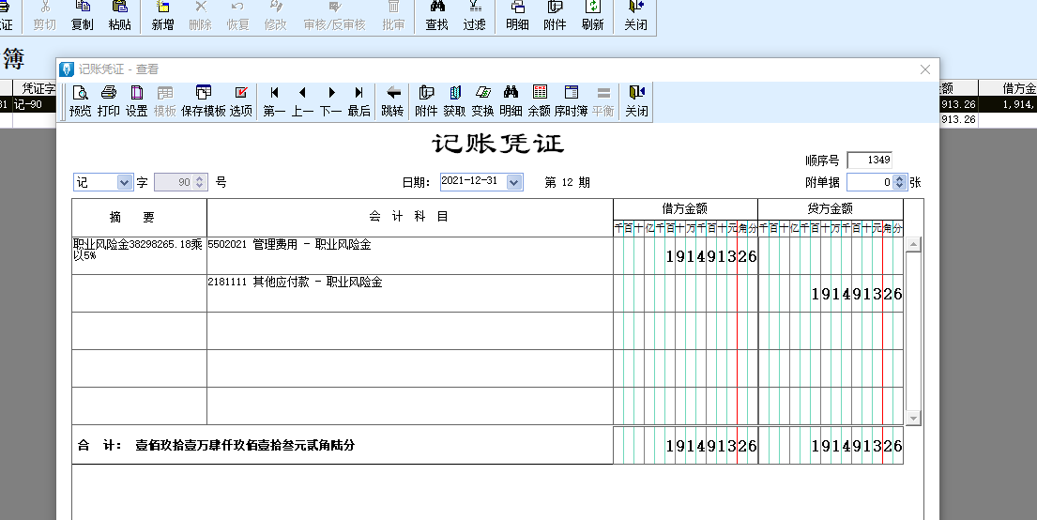This screenshot has width=1037, height=520.
Task: Click the 保存模板 save template icon
Action: tap(203, 100)
